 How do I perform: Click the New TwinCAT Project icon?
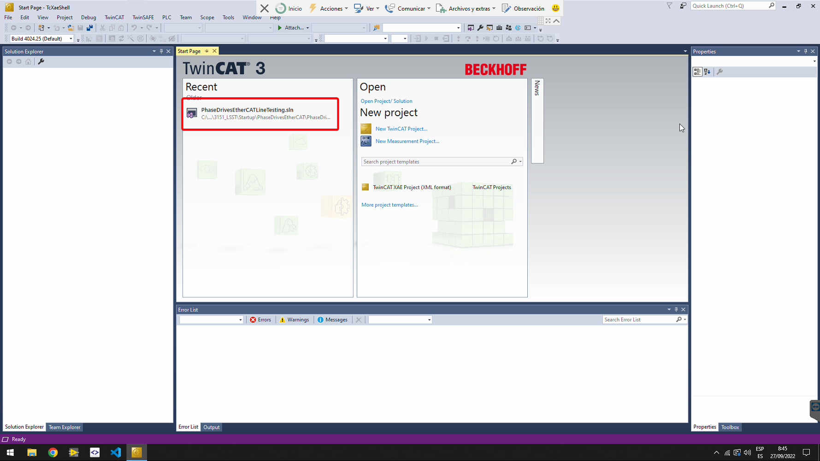pos(366,129)
